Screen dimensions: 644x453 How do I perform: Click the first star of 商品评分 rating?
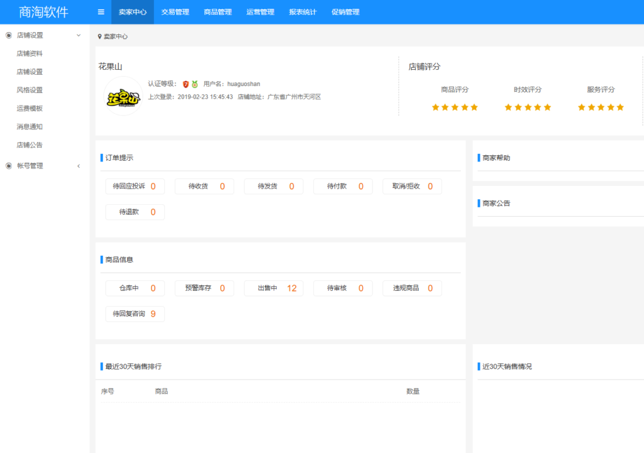point(435,107)
